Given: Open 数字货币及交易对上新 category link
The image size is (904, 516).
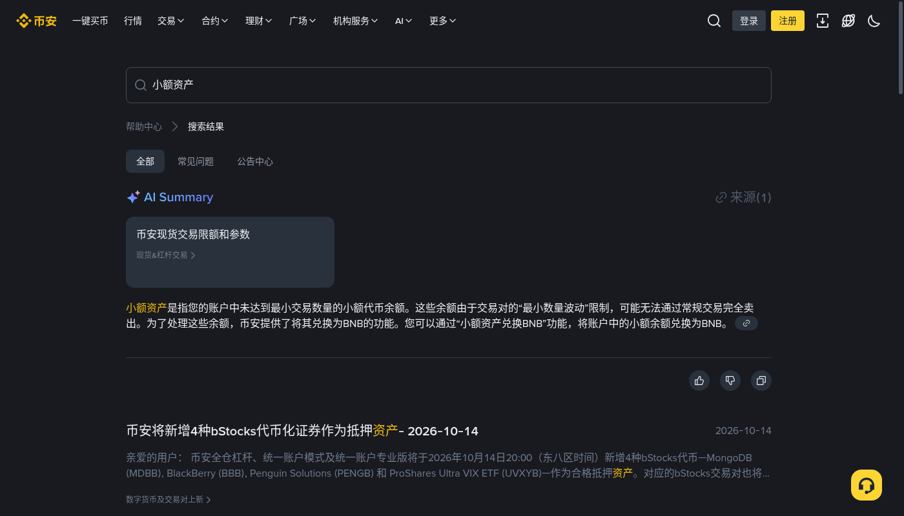Looking at the screenshot, I should pyautogui.click(x=169, y=499).
